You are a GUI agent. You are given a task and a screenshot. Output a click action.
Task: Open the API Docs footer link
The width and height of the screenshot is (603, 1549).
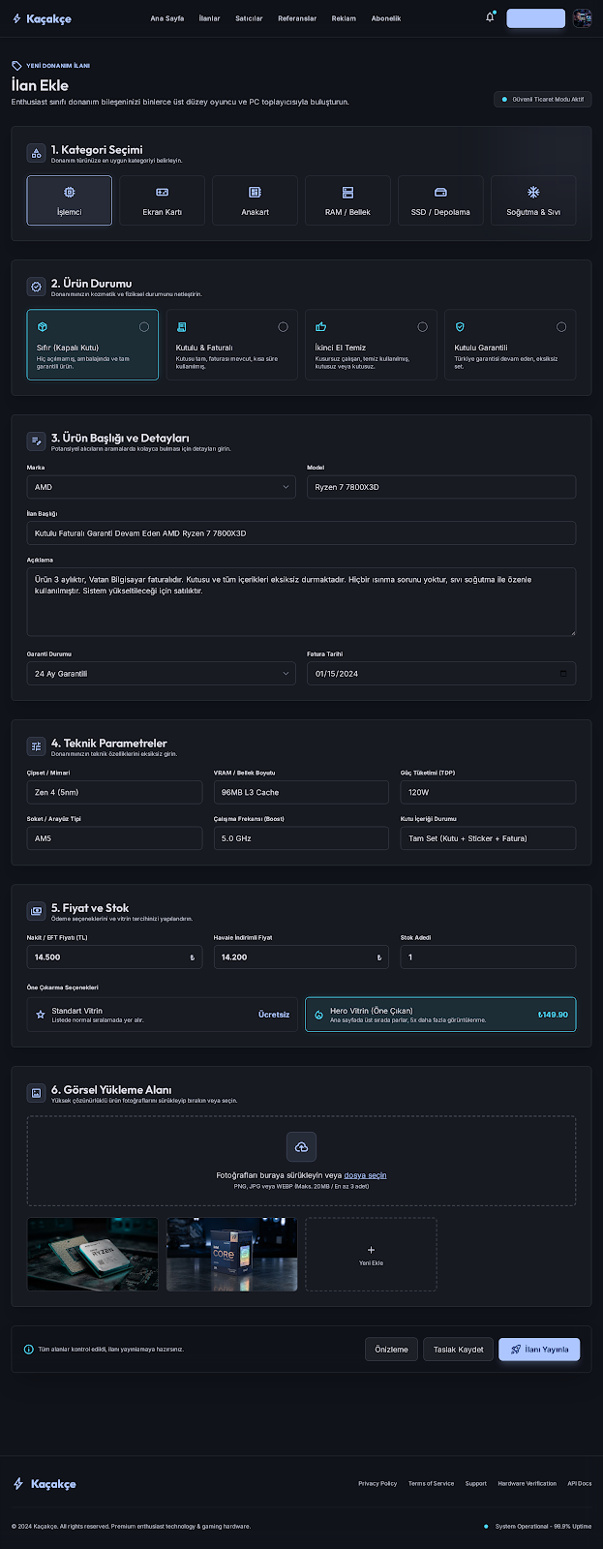click(x=580, y=1484)
